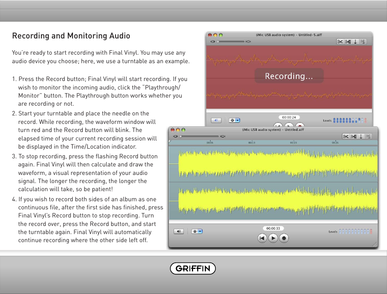
Task: Click the zoom slider track in the Untitled.aiff window
Action: 200,136
